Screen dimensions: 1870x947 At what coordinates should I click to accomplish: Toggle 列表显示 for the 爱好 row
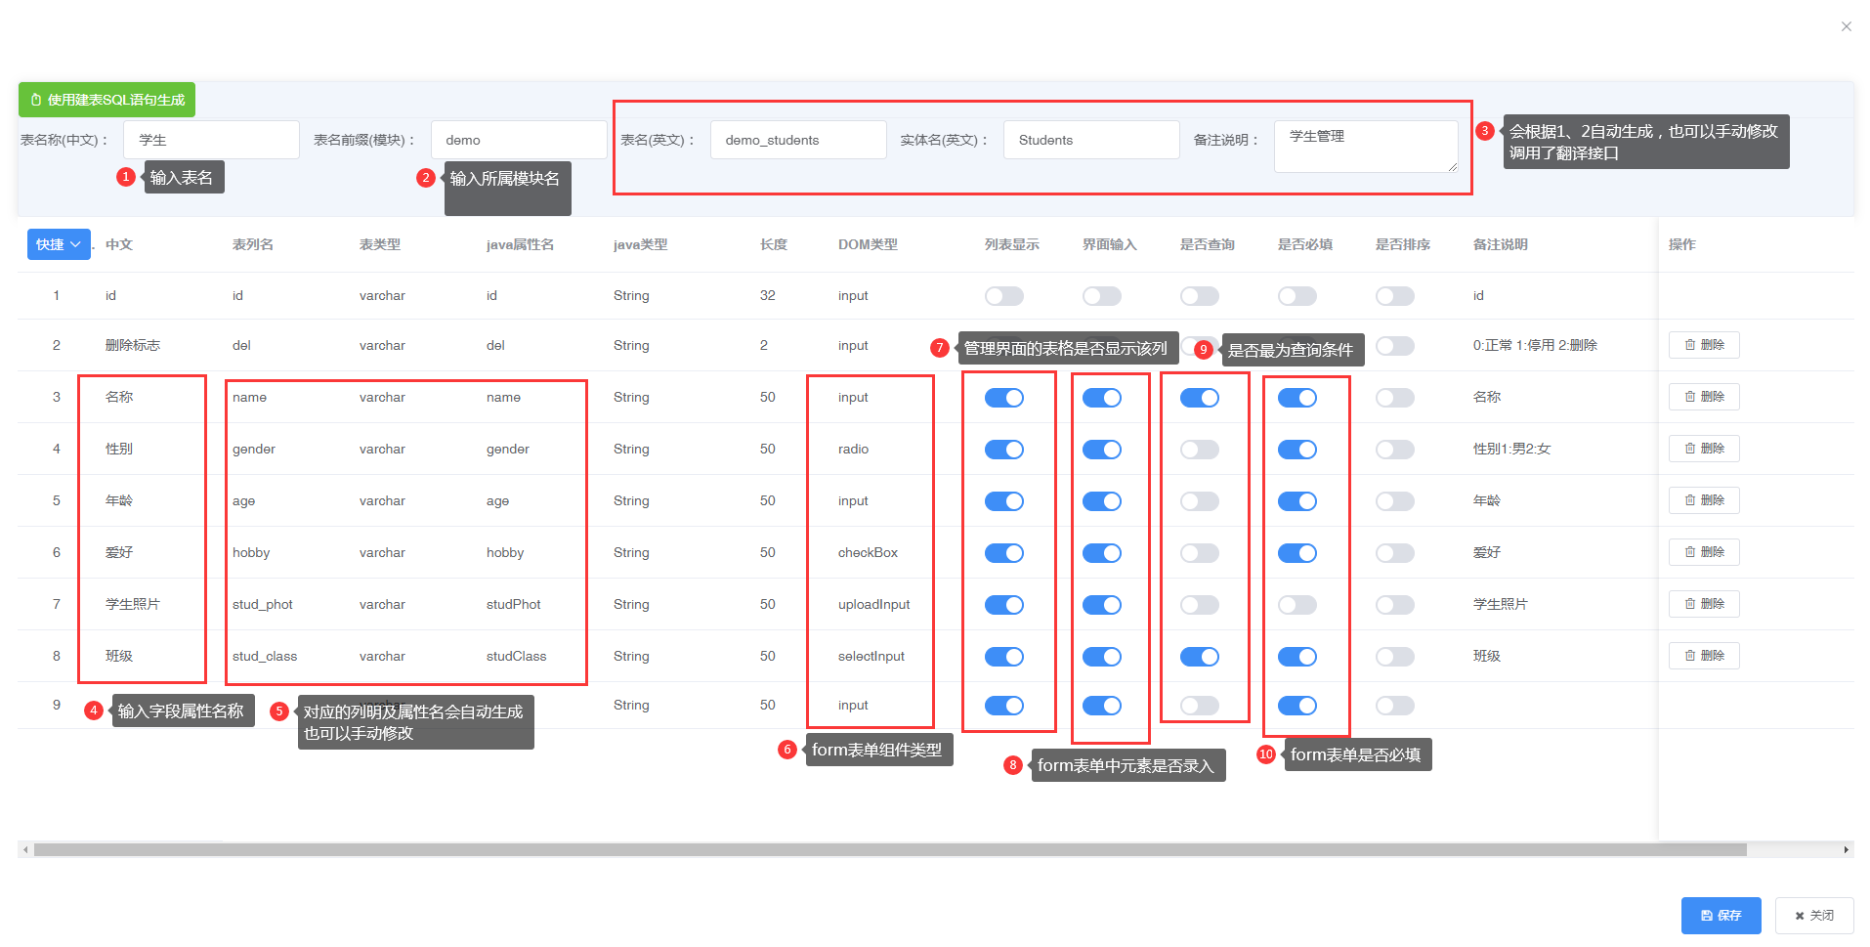(1004, 553)
